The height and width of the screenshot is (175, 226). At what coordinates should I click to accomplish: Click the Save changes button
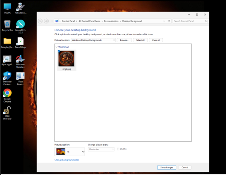tap(167, 167)
